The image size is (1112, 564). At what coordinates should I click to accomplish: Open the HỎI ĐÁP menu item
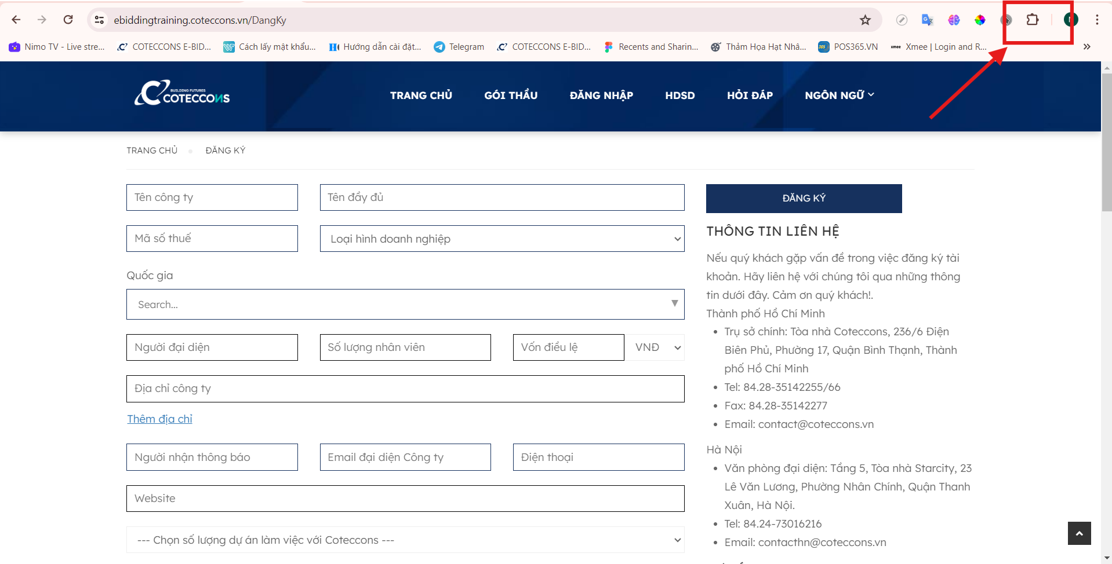coord(750,95)
